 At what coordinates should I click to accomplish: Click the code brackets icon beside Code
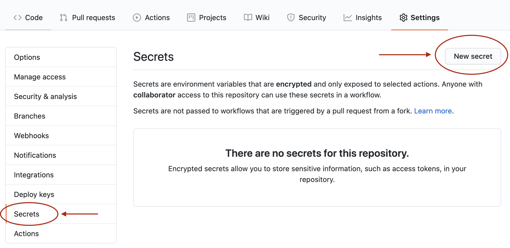(x=18, y=18)
